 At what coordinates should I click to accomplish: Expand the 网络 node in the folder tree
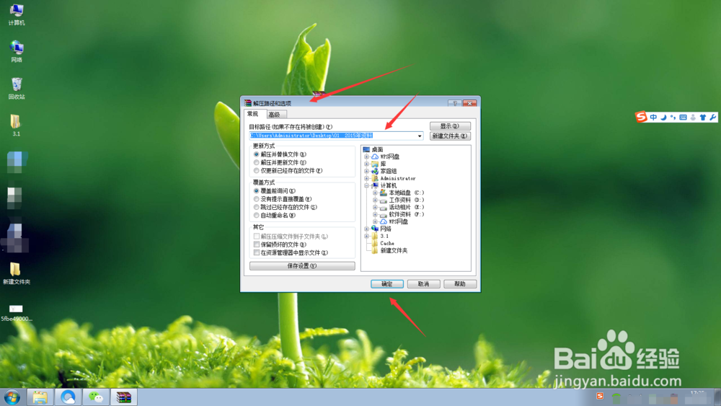(x=366, y=229)
